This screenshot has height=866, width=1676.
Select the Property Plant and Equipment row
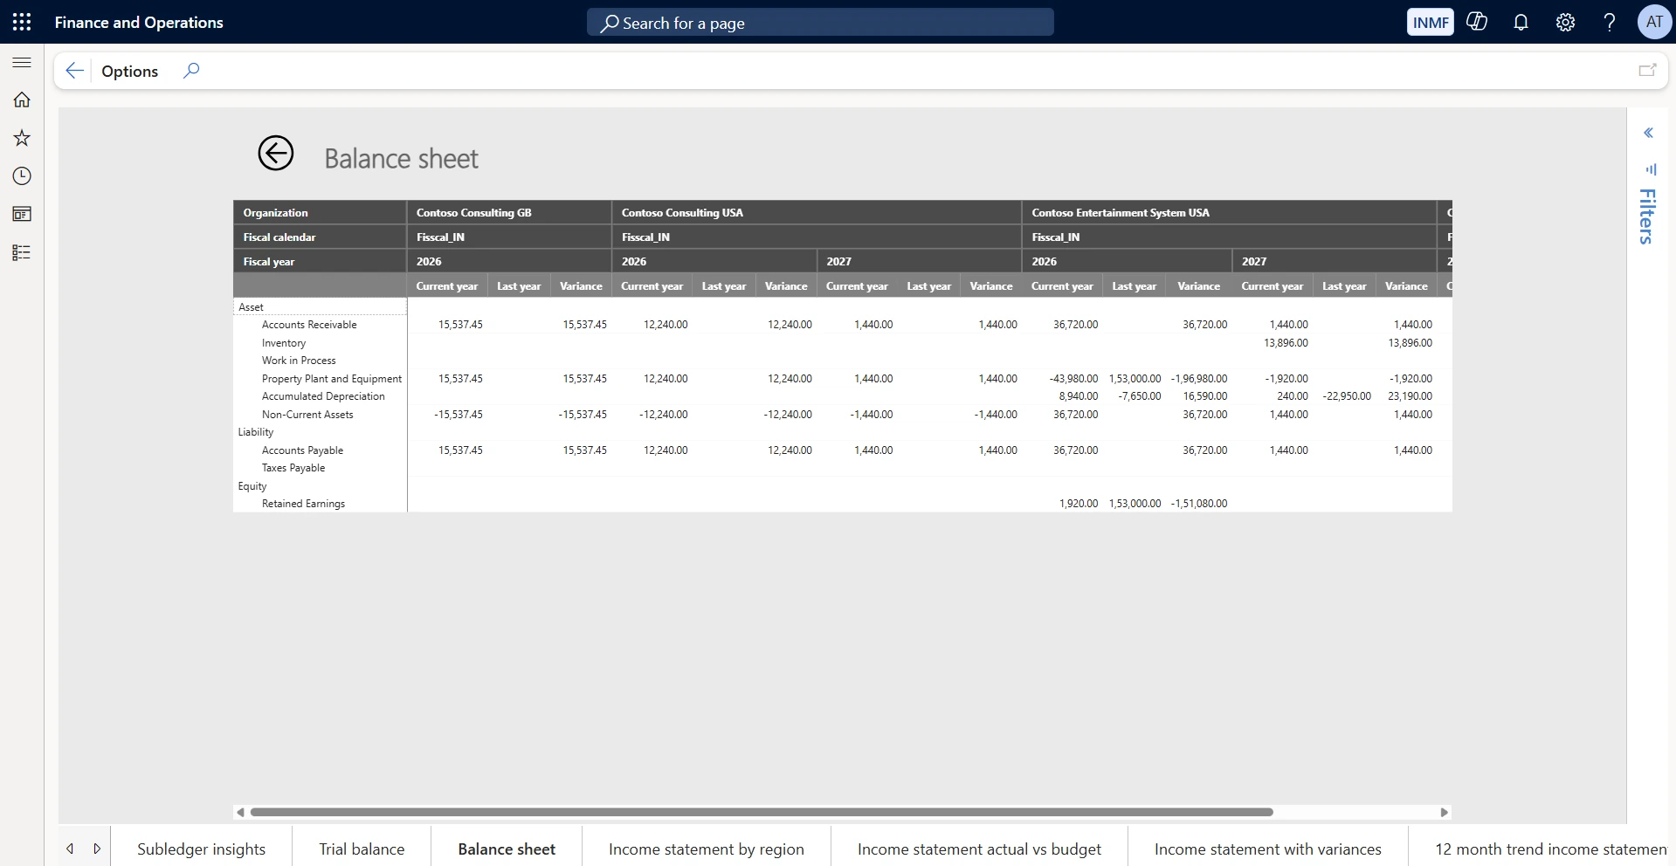point(332,379)
